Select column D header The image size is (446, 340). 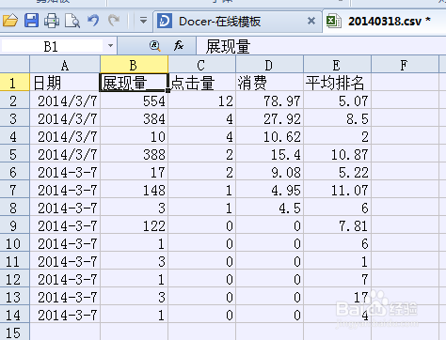click(269, 65)
